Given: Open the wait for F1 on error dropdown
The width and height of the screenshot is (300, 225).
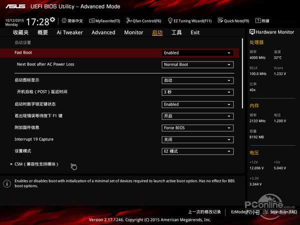Looking at the screenshot, I should click(x=197, y=116).
